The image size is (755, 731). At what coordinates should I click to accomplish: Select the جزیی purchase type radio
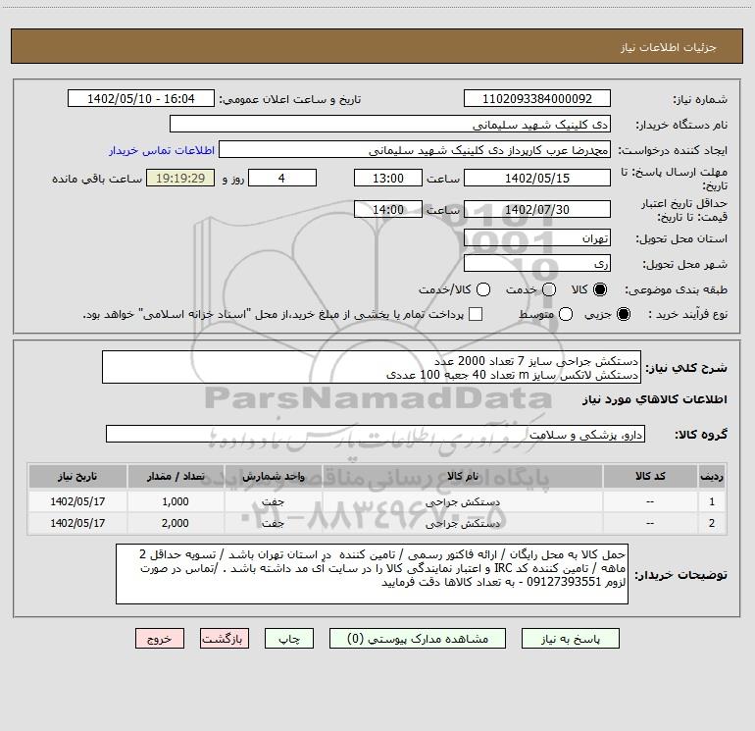click(x=623, y=314)
